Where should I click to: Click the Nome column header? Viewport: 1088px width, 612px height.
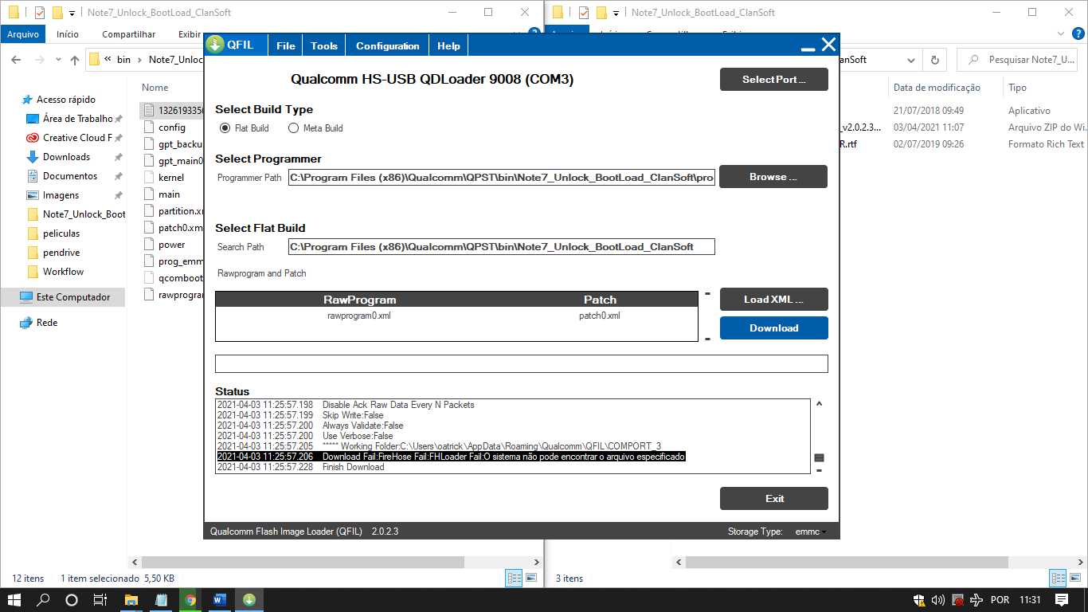pyautogui.click(x=155, y=88)
